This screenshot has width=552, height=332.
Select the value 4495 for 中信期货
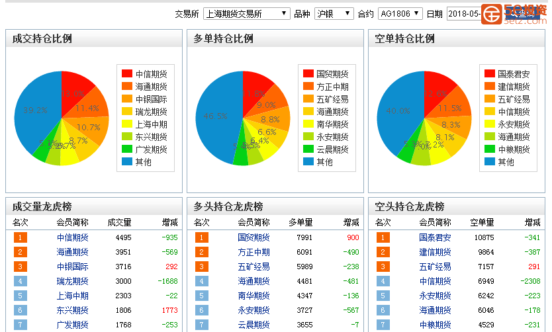point(124,237)
